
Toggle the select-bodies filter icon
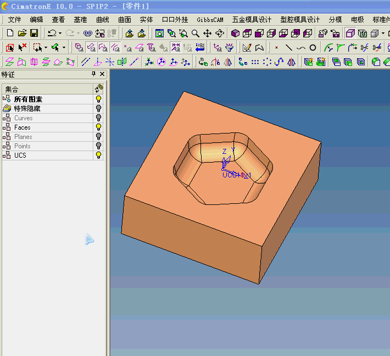(x=79, y=47)
